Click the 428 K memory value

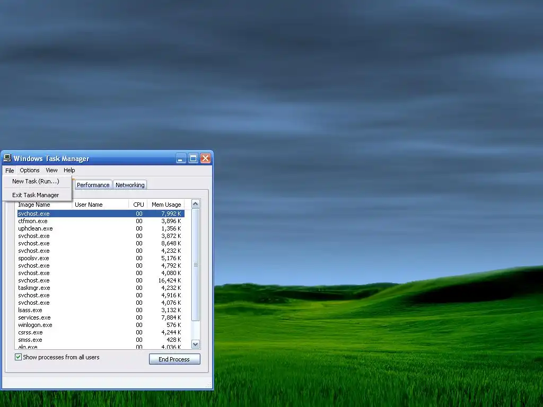pos(173,340)
